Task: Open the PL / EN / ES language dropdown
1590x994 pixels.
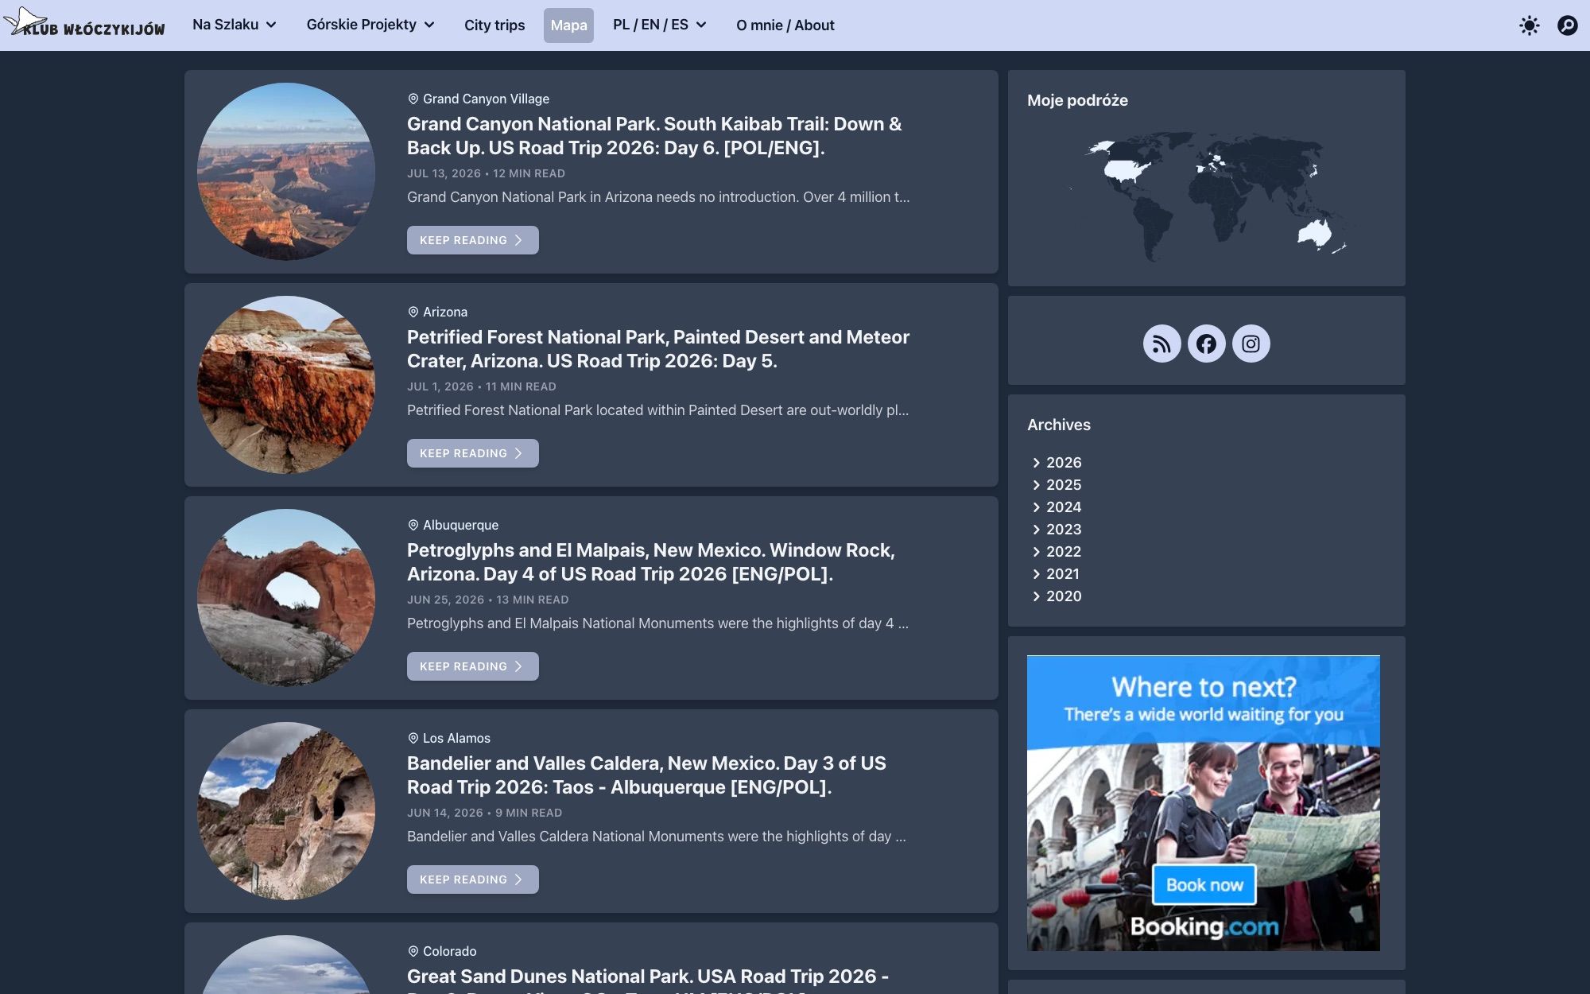Action: point(659,25)
